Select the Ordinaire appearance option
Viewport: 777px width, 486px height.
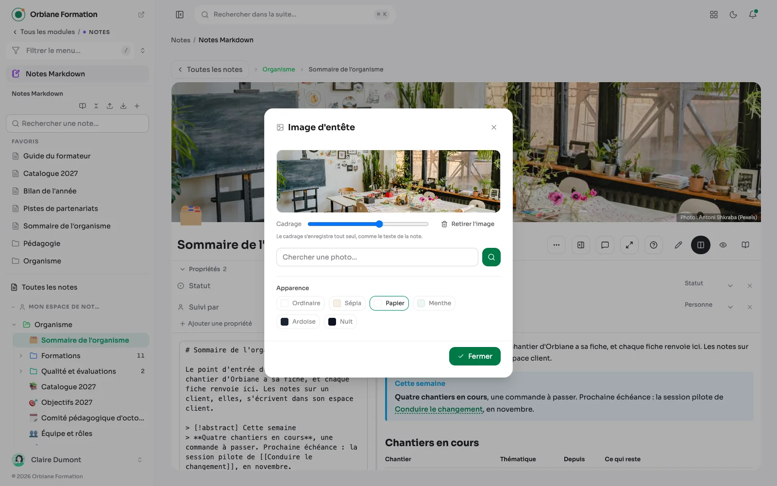301,303
